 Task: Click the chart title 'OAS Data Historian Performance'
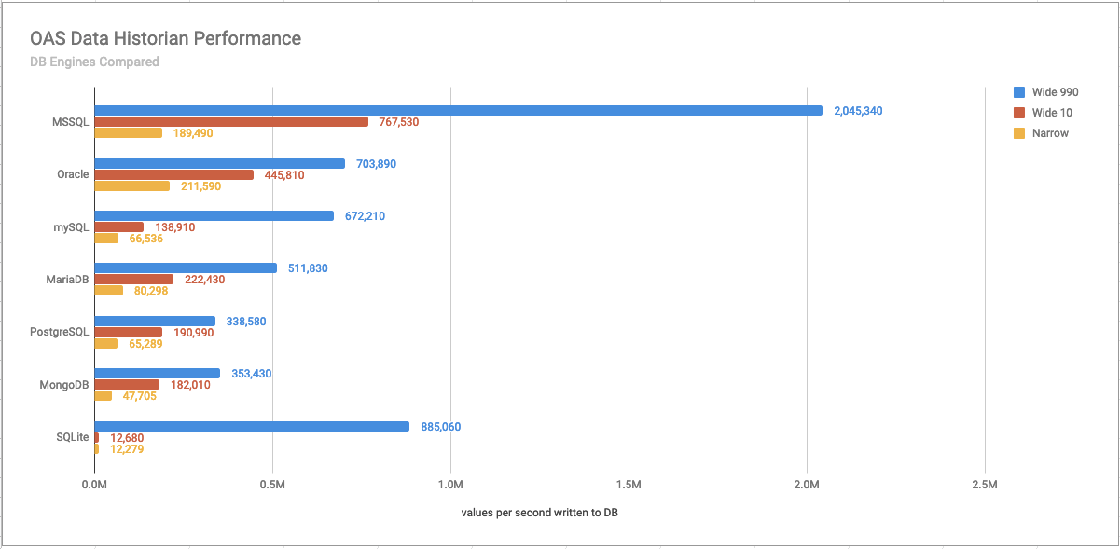pos(165,38)
